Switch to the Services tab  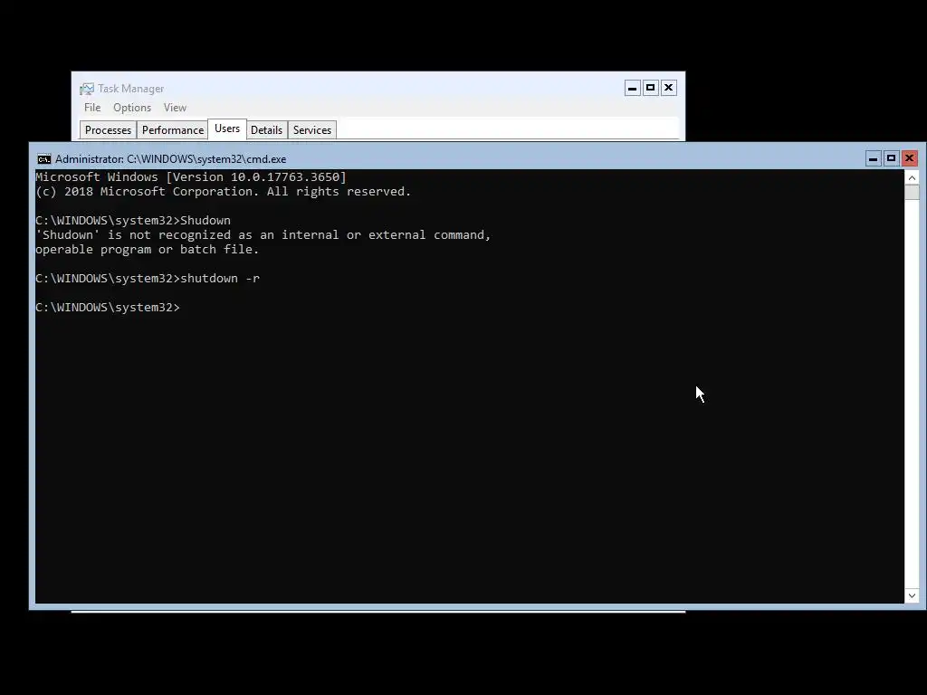312,130
